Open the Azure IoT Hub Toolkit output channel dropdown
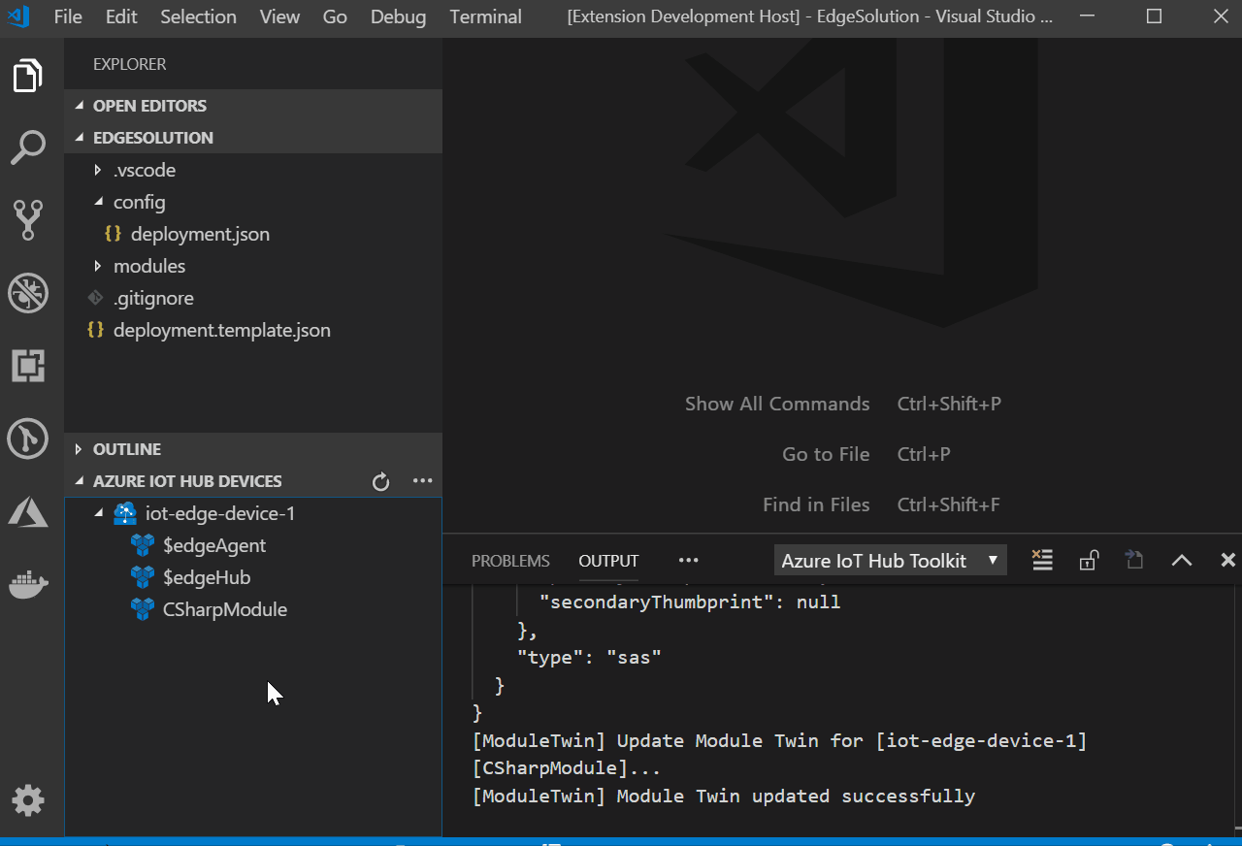Image resolution: width=1242 pixels, height=846 pixels. click(x=889, y=560)
